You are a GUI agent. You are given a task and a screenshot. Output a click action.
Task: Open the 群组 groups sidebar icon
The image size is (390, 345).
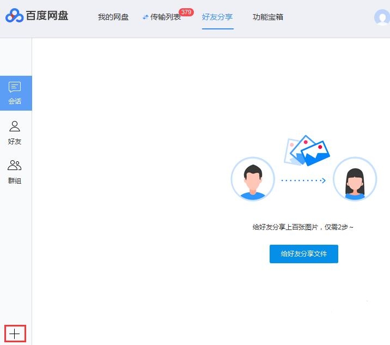click(x=15, y=172)
